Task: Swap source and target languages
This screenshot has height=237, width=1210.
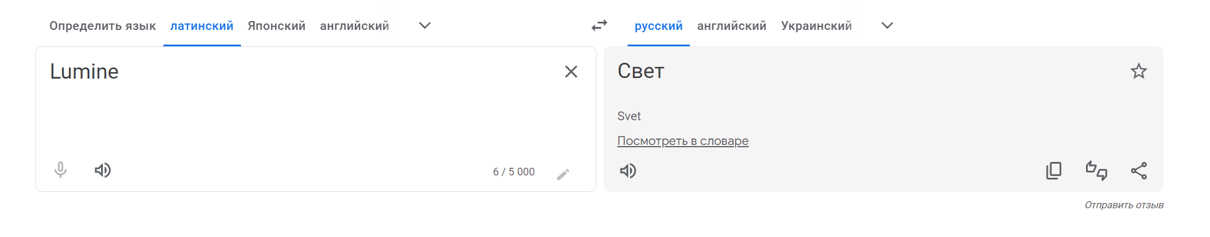Action: pyautogui.click(x=599, y=26)
